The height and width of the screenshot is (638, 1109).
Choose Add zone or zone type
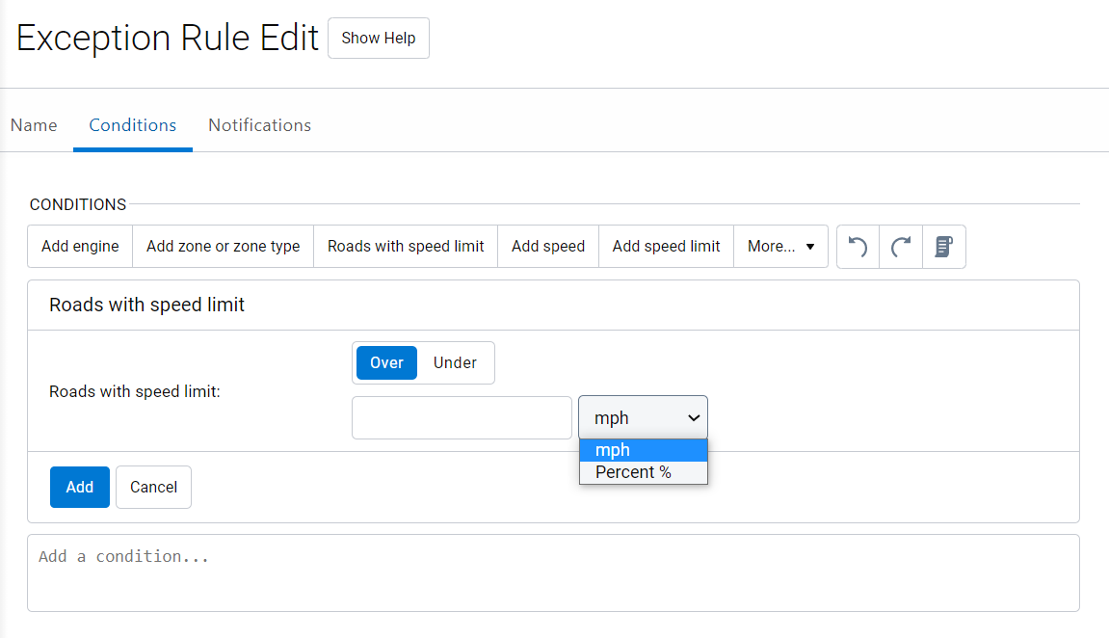(223, 247)
